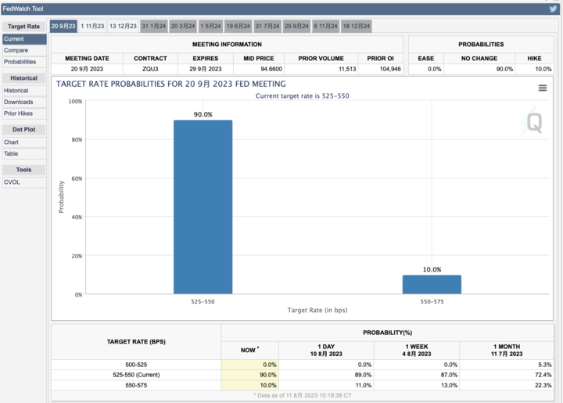
Task: Click the EASE column header
Action: pyautogui.click(x=426, y=59)
